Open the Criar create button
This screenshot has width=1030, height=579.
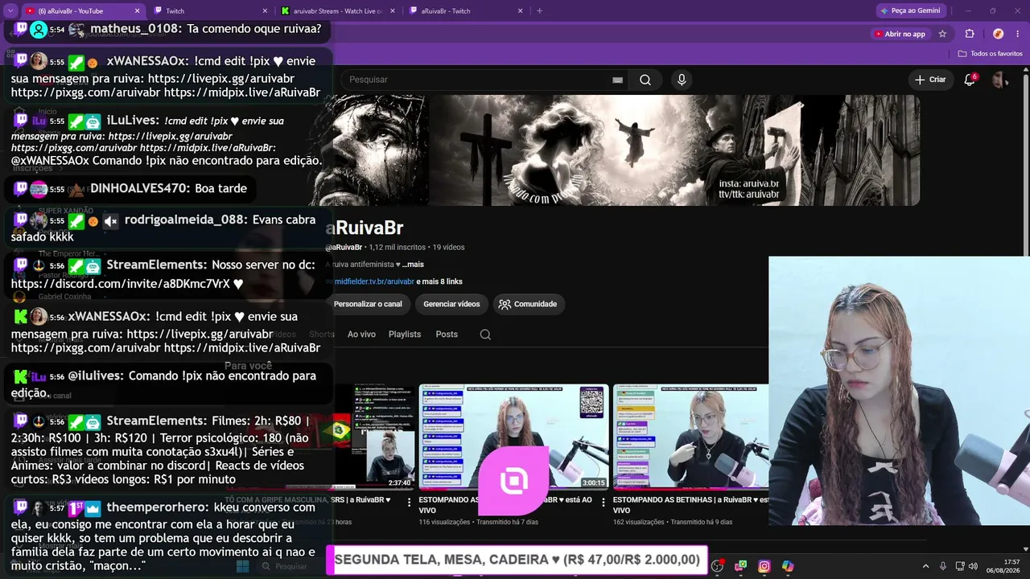[930, 80]
